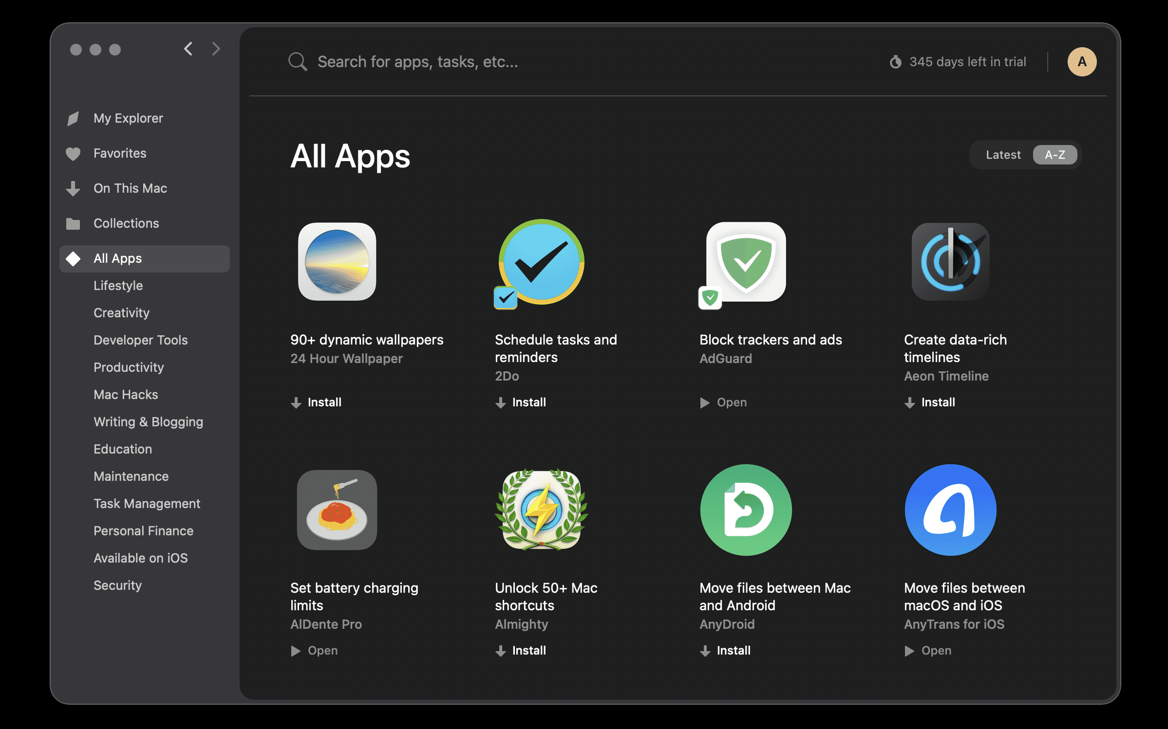Click 'Set battery charging limits' title
The height and width of the screenshot is (729, 1168).
pos(354,597)
